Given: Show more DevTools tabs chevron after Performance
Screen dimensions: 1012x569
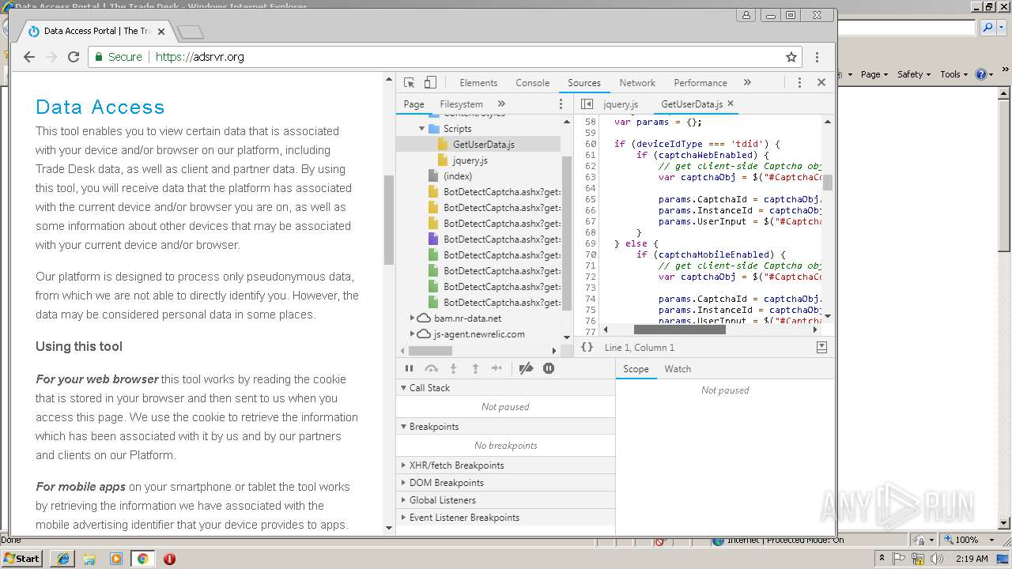Looking at the screenshot, I should 747,82.
